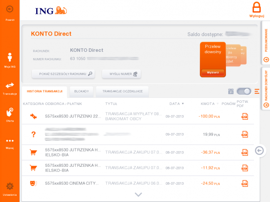This screenshot has height=202, width=270.
Task: Click the -24,50 PLN amount
Action: tap(211, 183)
